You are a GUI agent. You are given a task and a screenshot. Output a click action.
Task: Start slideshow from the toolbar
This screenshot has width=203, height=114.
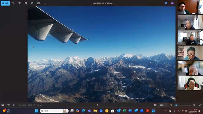coord(38,3)
